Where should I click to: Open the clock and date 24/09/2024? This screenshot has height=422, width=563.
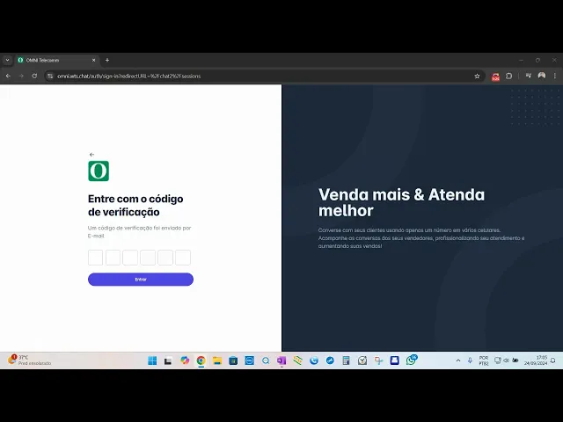pos(536,360)
